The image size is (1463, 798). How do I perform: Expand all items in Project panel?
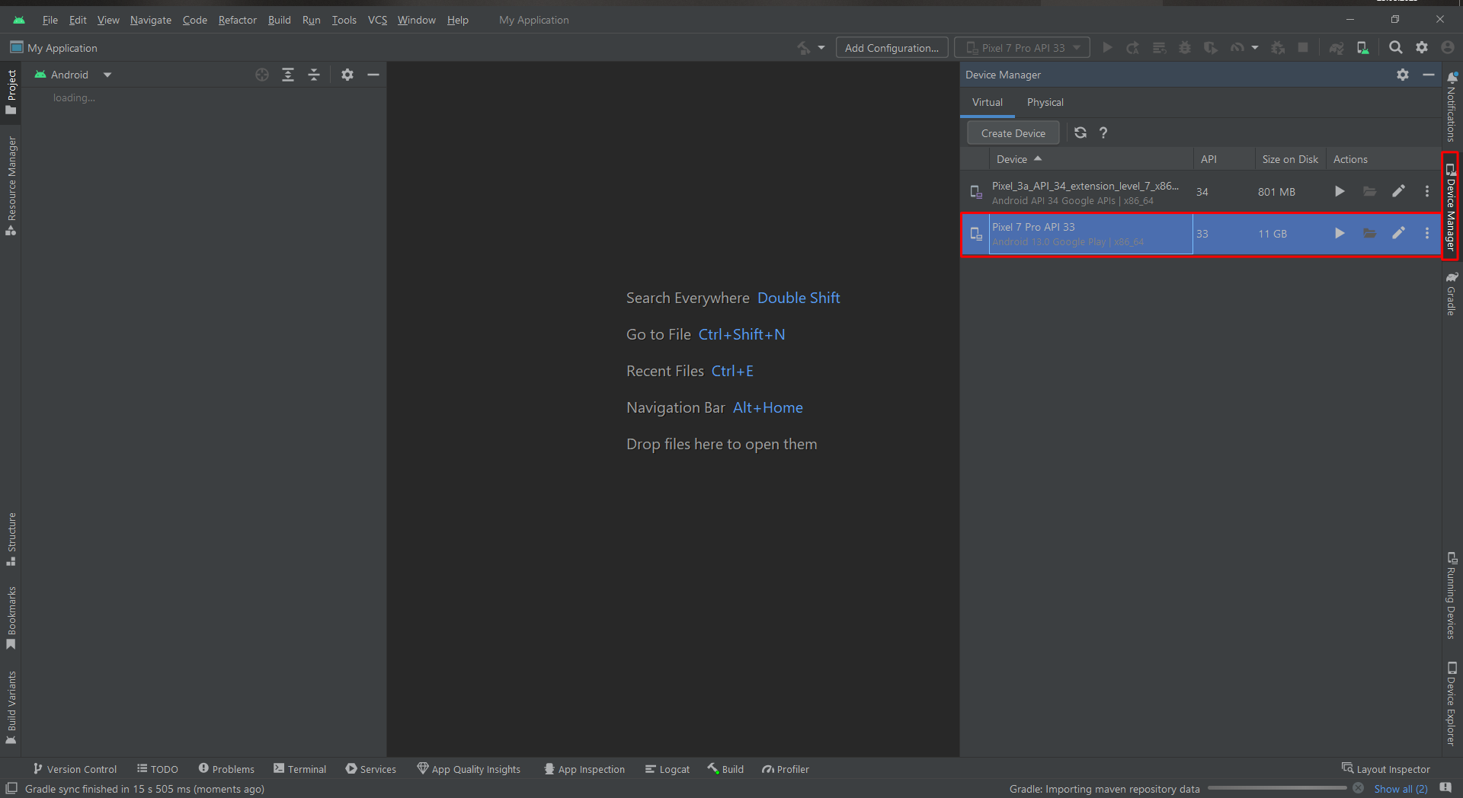(x=288, y=75)
